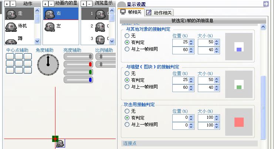Click the arrow icon beside 显示设置

(266, 4)
